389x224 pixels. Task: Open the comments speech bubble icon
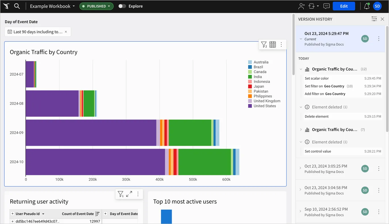(327, 6)
